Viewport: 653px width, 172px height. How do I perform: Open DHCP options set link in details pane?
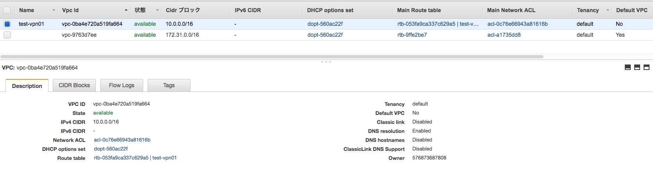point(111,149)
